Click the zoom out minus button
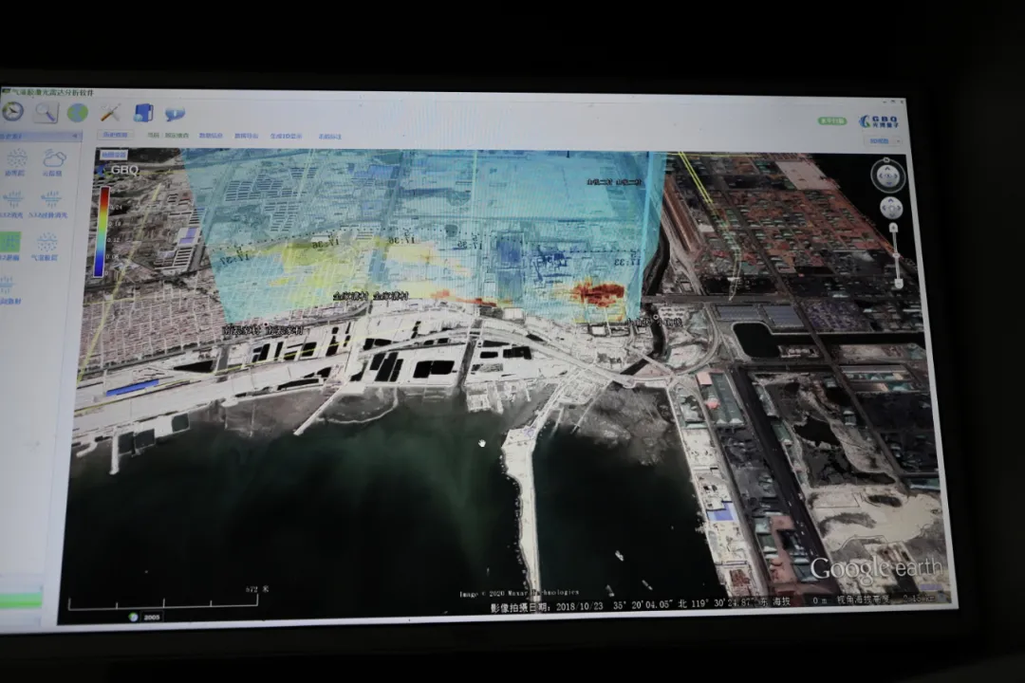Image resolution: width=1025 pixels, height=683 pixels. coord(899,284)
